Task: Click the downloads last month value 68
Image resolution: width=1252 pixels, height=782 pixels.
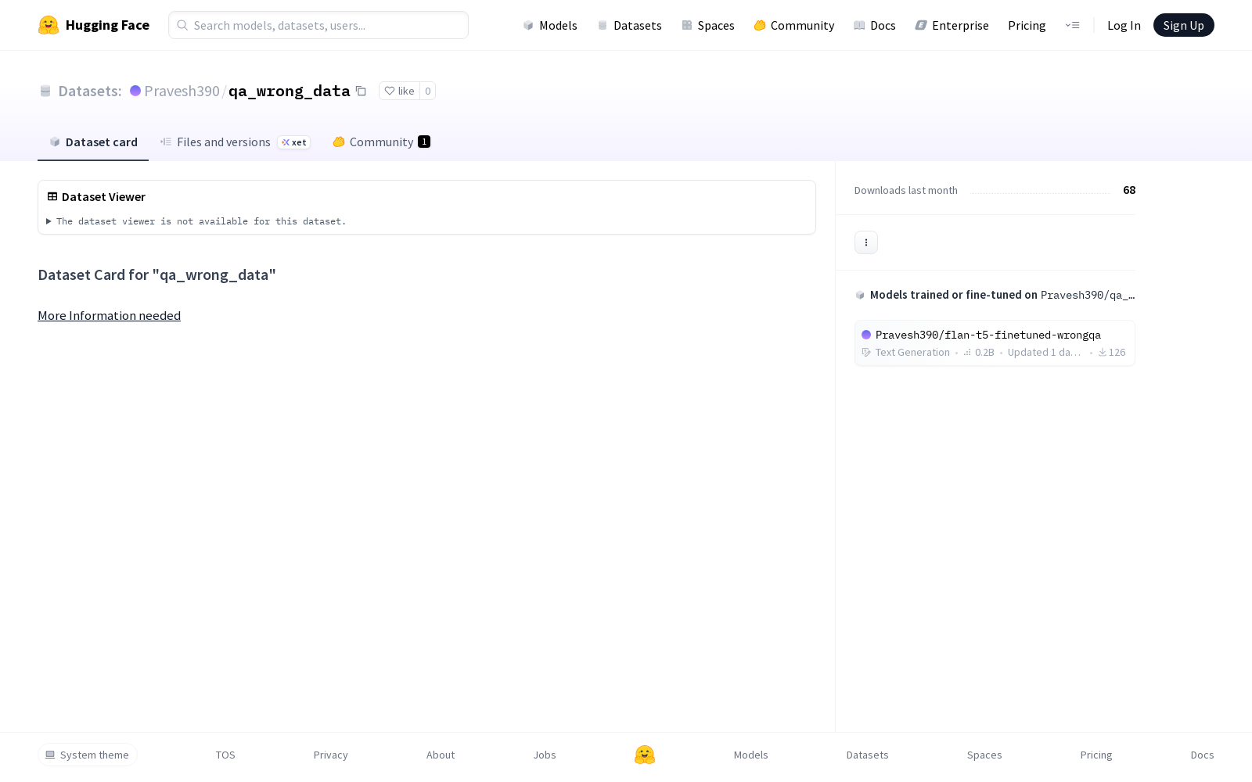Action: (x=1129, y=190)
